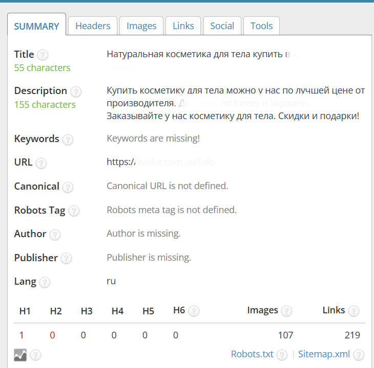Click the Links count help icon

pyautogui.click(x=354, y=311)
